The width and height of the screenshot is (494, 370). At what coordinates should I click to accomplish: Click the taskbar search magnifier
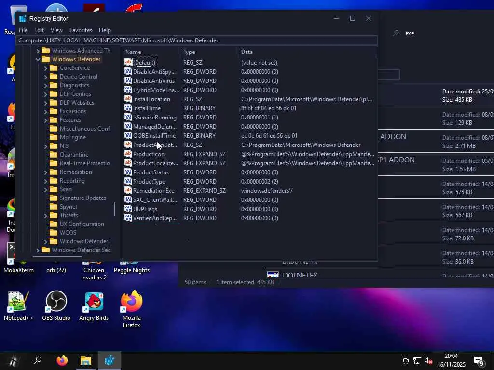point(38,360)
